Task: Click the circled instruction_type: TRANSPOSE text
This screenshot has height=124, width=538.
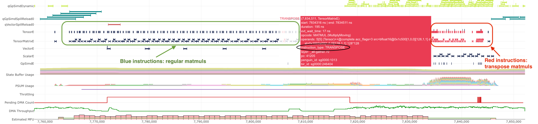Action: pyautogui.click(x=323, y=47)
